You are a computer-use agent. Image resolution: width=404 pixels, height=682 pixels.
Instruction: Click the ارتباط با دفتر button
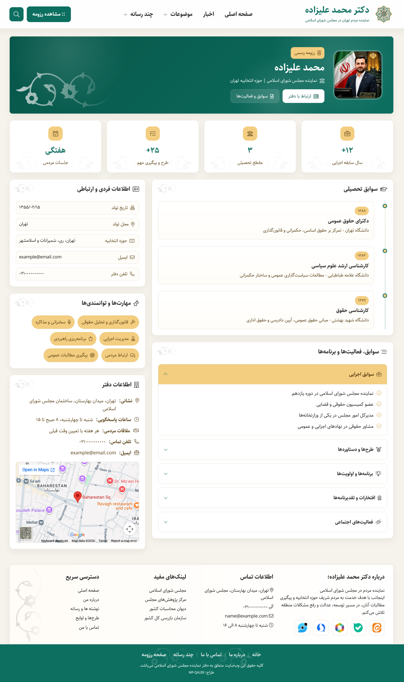303,96
